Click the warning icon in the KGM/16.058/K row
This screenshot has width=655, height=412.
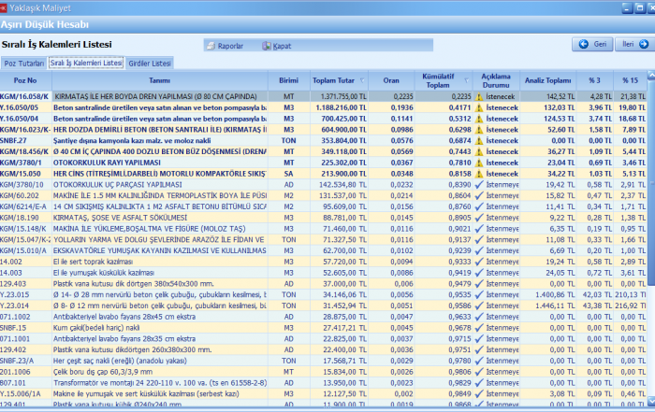point(479,95)
